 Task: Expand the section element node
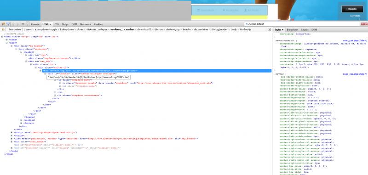pos(21,120)
